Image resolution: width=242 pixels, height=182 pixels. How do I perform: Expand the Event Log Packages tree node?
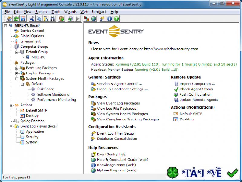17,68
